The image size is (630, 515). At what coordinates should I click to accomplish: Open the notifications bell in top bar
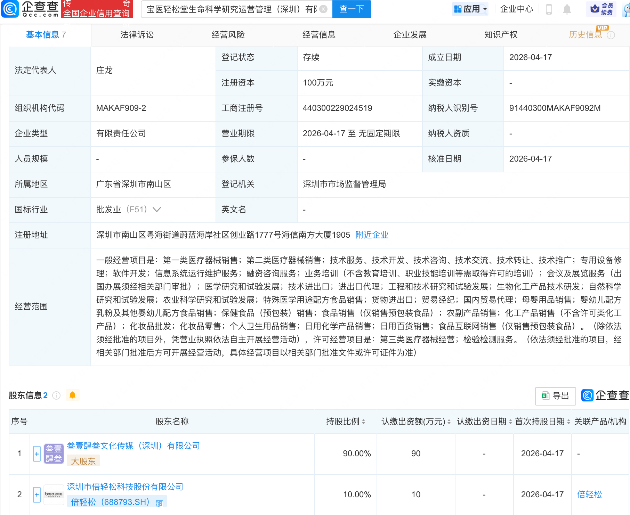(567, 9)
